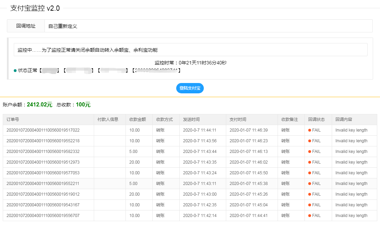Click account balance 2412.02元

click(40, 105)
